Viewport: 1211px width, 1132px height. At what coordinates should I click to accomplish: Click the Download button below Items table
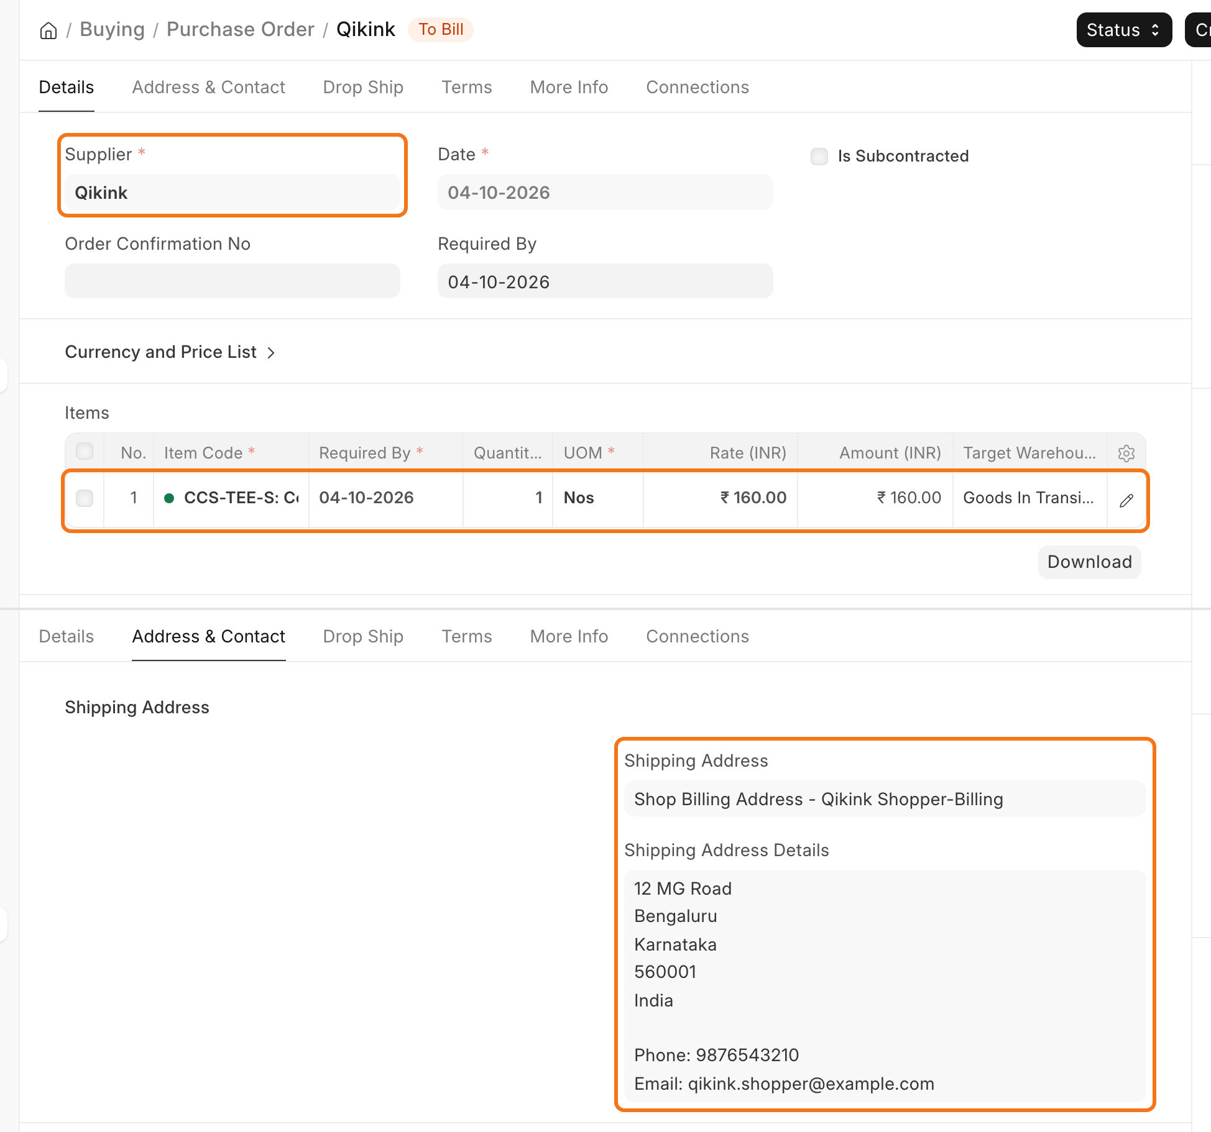coord(1089,562)
